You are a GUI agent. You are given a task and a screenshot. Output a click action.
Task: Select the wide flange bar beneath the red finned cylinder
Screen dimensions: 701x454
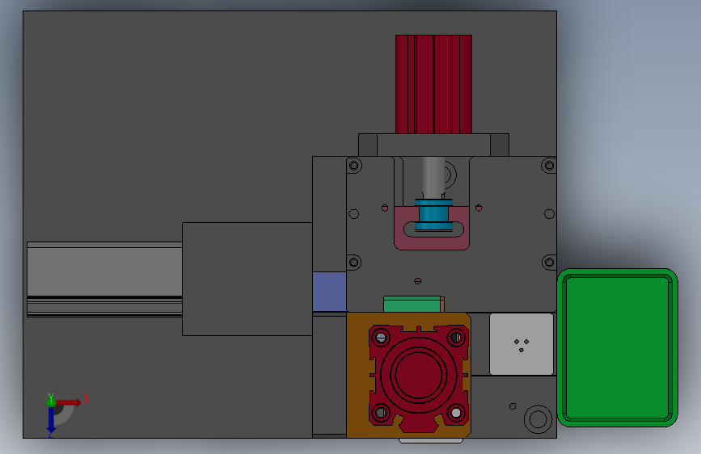pyautogui.click(x=433, y=145)
